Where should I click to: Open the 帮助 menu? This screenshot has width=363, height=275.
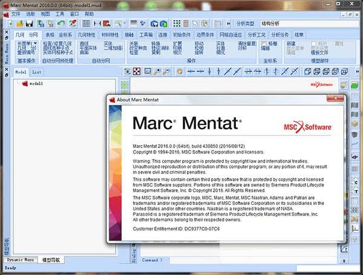[x=89, y=14]
